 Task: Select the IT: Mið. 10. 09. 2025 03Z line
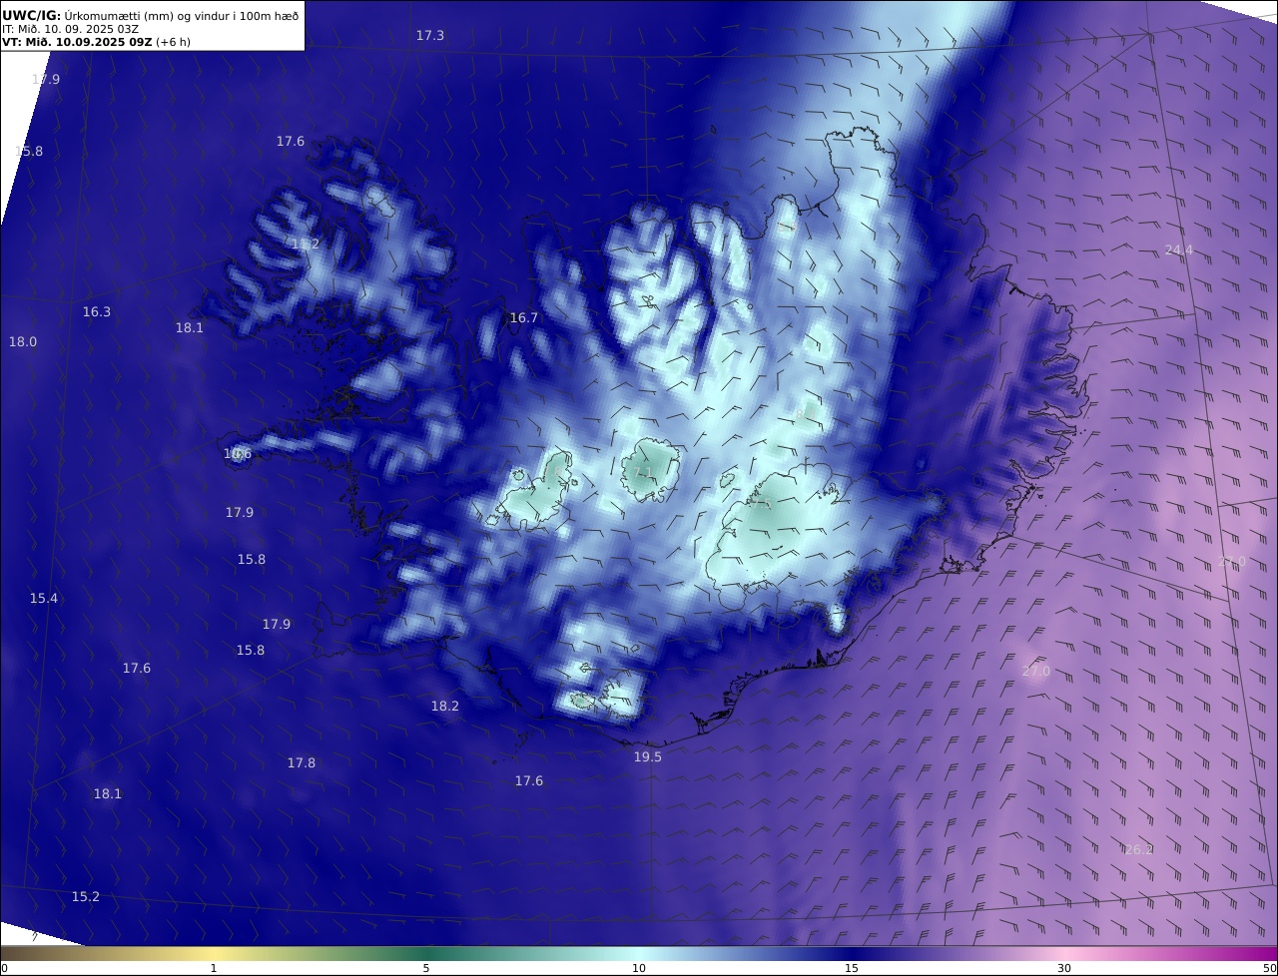tap(69, 30)
